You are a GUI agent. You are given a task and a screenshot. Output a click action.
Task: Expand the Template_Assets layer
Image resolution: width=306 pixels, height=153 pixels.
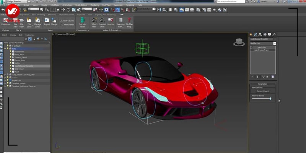(x=5, y=83)
